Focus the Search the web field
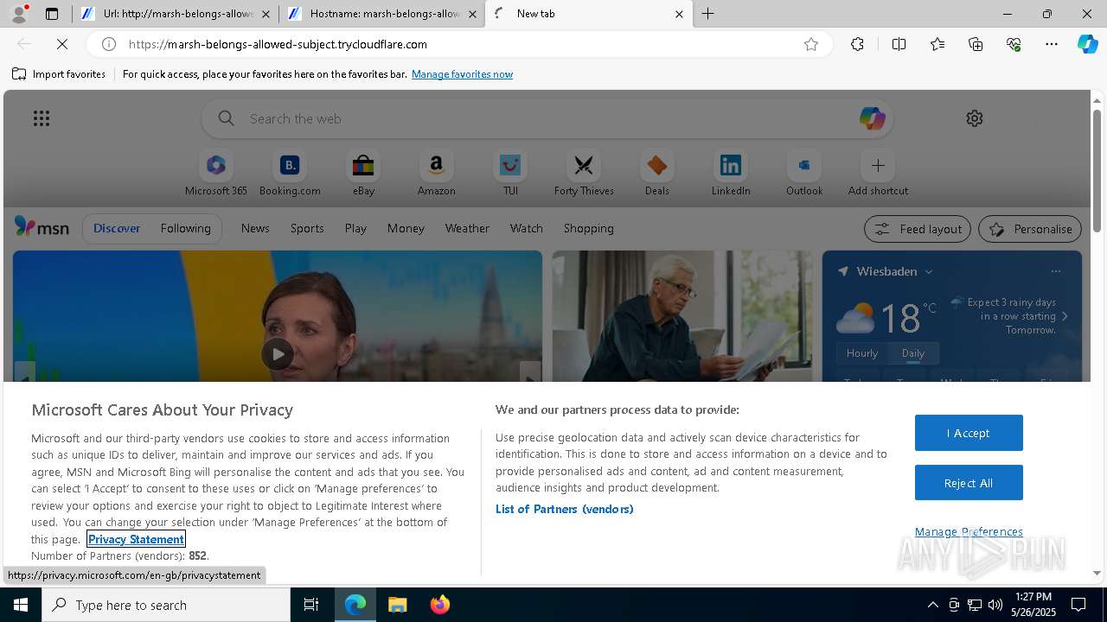Screen dimensions: 1107x622 [x=547, y=118]
